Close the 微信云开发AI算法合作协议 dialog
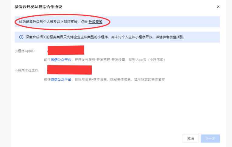The height and width of the screenshot is (147, 232). (218, 7)
